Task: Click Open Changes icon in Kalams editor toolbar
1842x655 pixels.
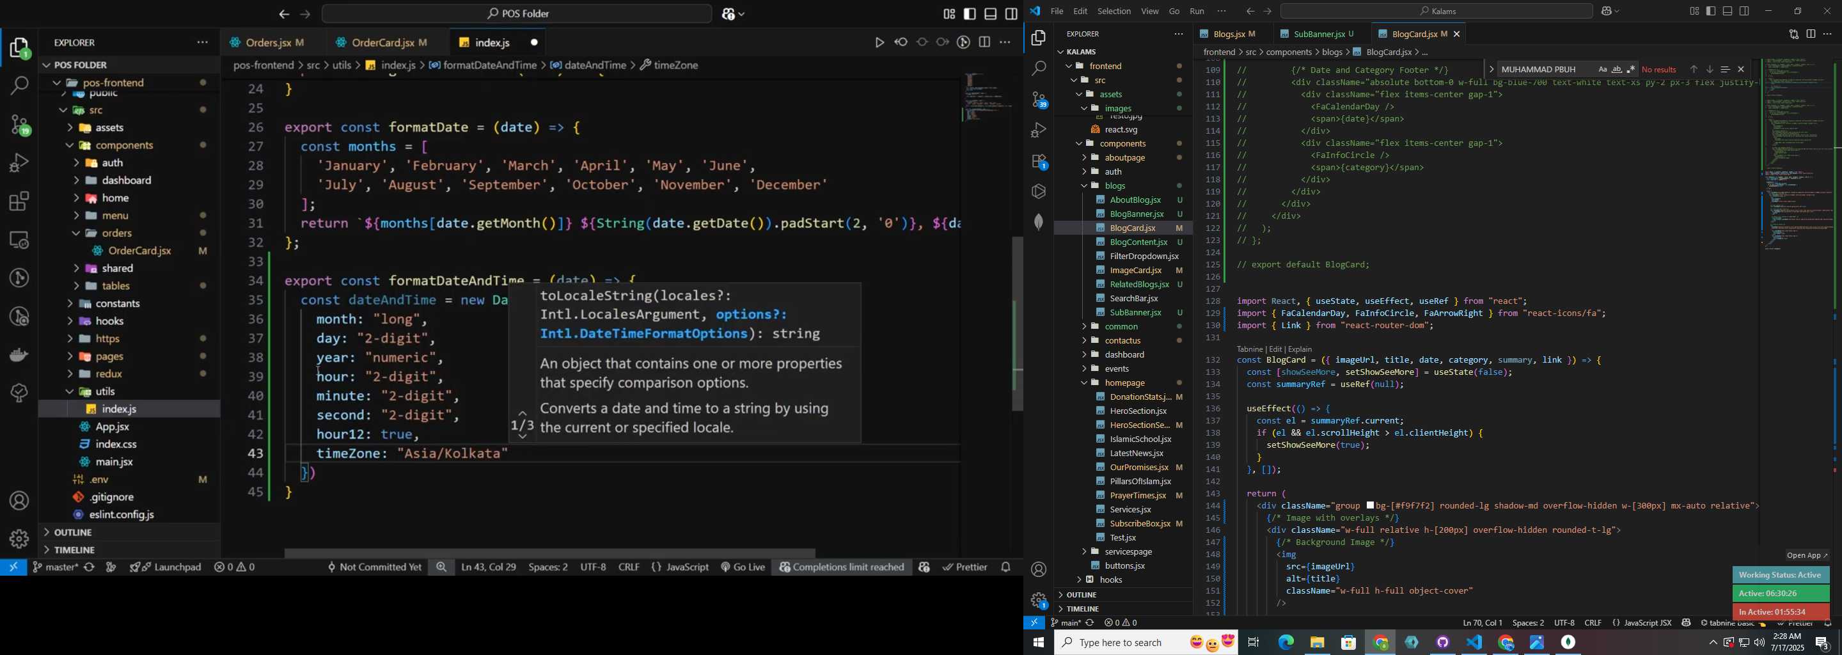Action: [x=1793, y=35]
